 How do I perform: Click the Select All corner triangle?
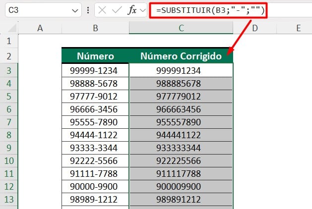tap(12, 28)
